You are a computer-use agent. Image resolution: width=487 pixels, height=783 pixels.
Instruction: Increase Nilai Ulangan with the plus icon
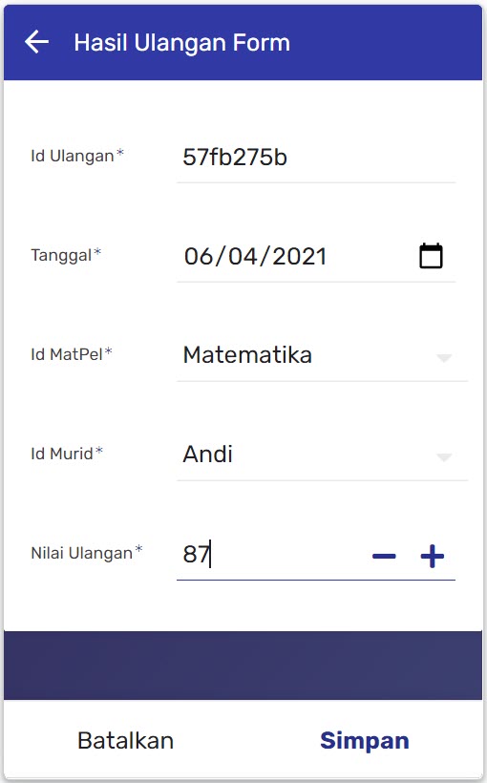pos(432,556)
